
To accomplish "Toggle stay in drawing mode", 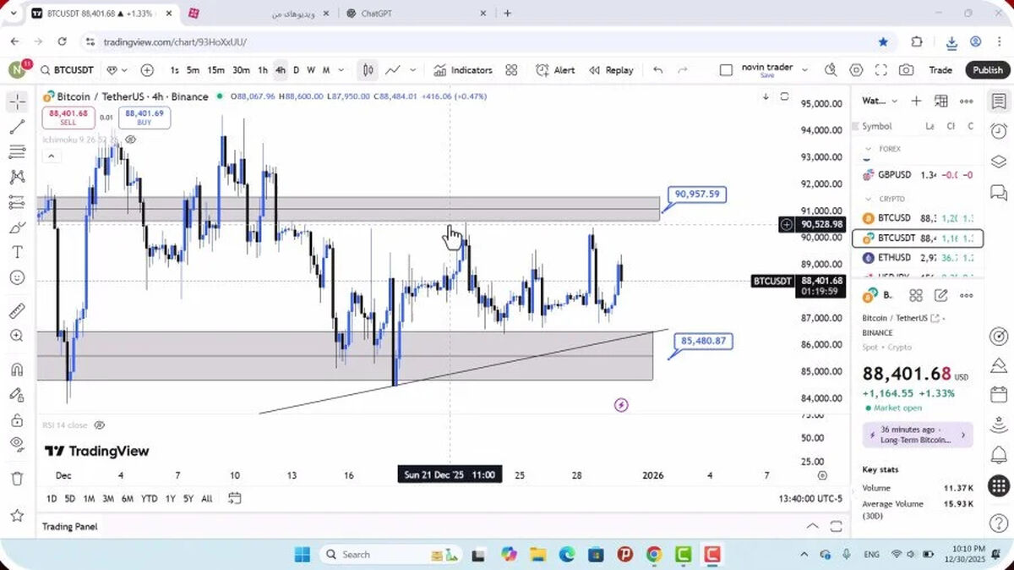I will [x=17, y=395].
